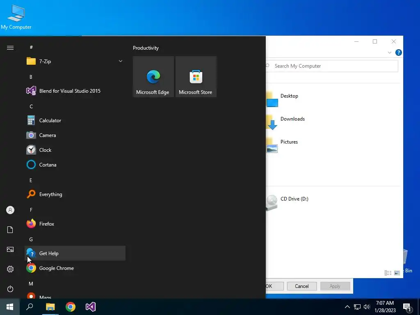420x315 pixels.
Task: Open taskbar Search magnifier
Action: 30,307
